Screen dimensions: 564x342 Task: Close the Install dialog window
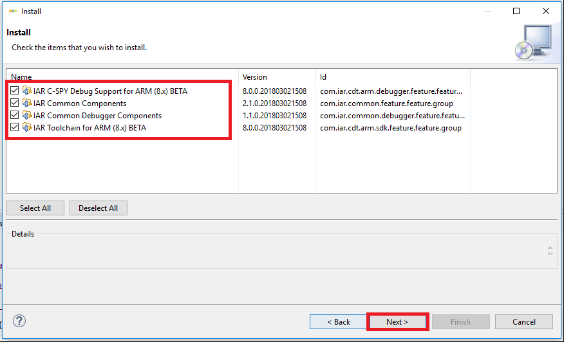tap(546, 11)
